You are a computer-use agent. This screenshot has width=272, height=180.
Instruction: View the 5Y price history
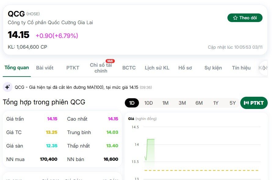(232, 103)
